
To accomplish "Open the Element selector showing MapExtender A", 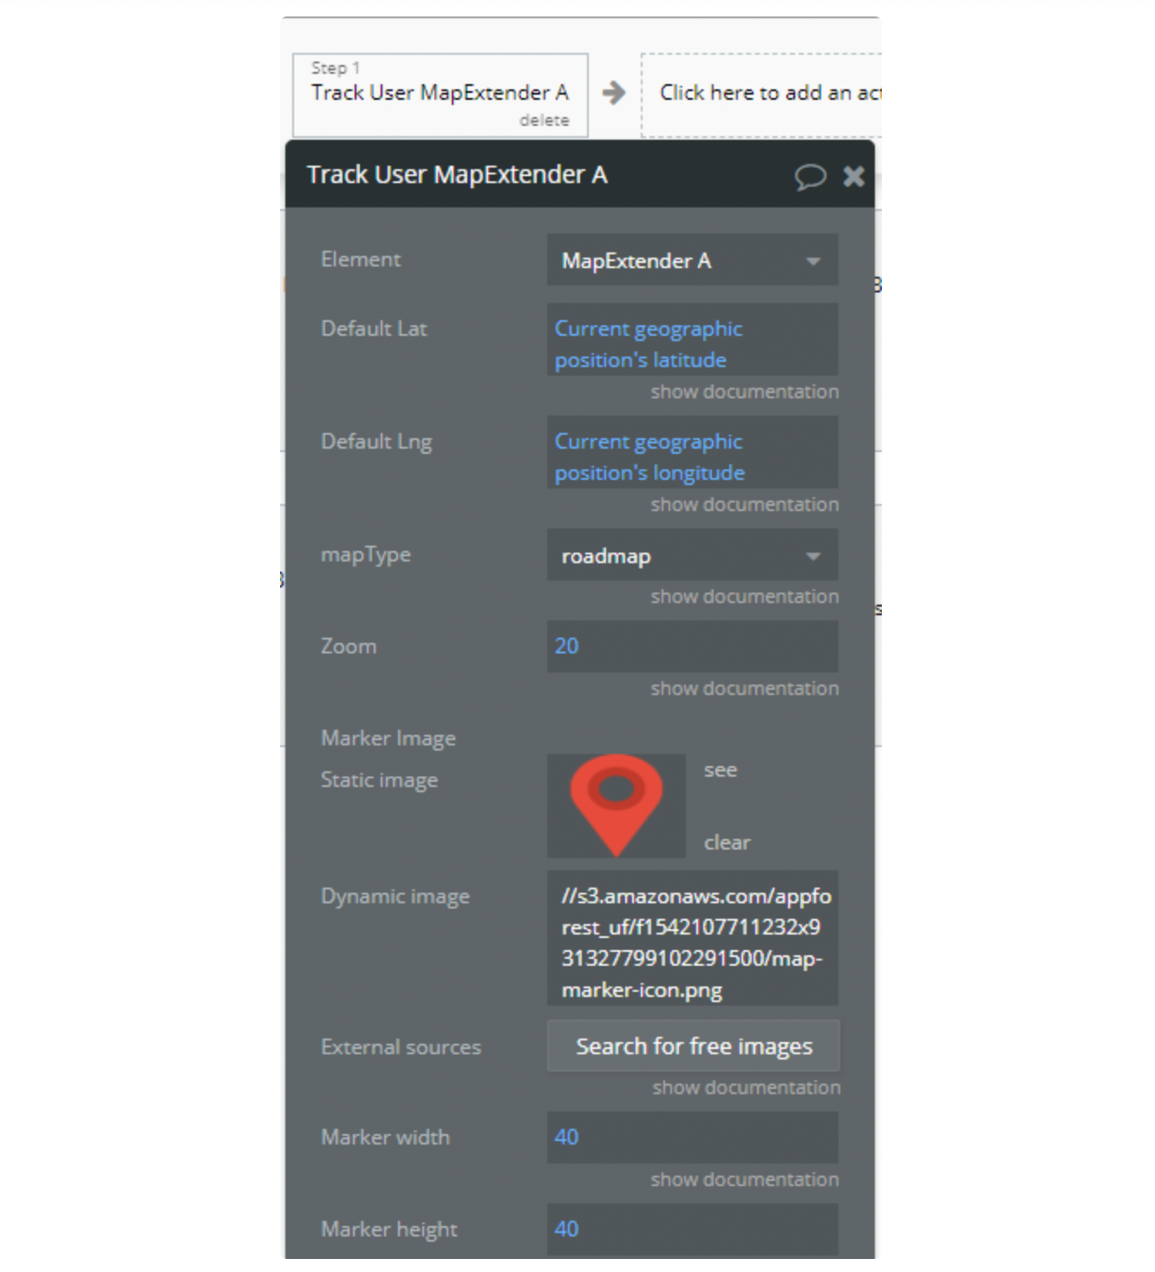I will point(691,260).
